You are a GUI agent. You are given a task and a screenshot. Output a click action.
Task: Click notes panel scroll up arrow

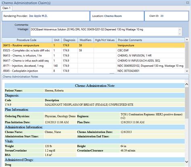coord(187,84)
